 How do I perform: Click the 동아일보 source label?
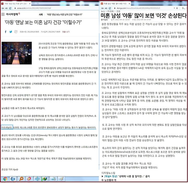coord(104,20)
